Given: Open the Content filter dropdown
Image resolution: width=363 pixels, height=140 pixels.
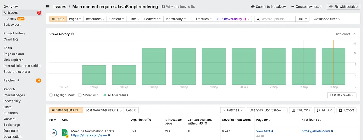Looking at the screenshot, I should click(x=117, y=19).
